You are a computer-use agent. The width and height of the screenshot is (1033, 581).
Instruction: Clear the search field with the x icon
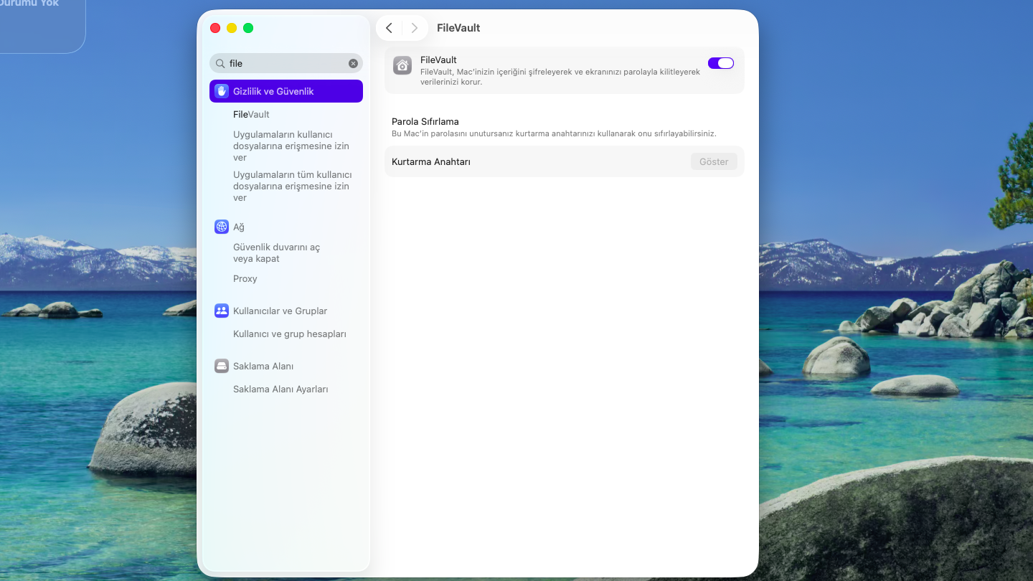click(353, 63)
